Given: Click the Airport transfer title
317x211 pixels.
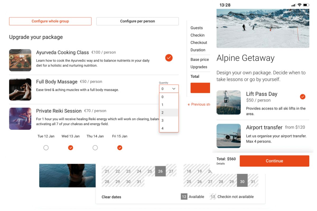Looking at the screenshot, I should tap(264, 127).
